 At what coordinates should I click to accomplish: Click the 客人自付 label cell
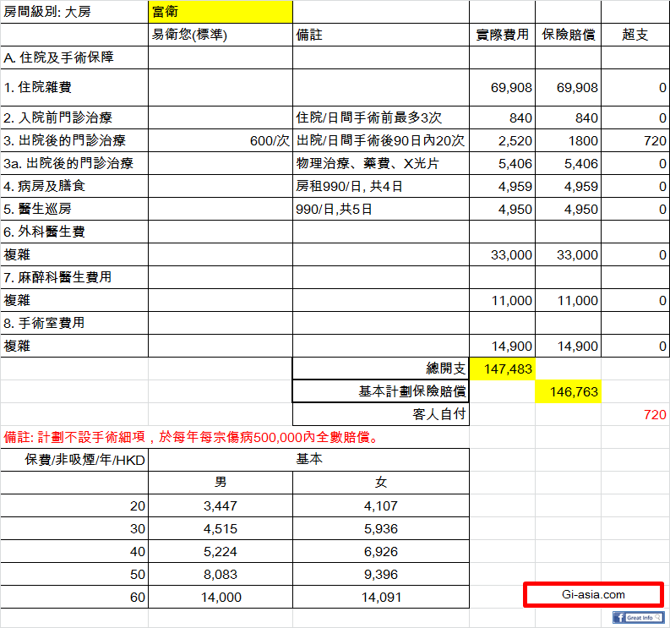click(x=381, y=414)
